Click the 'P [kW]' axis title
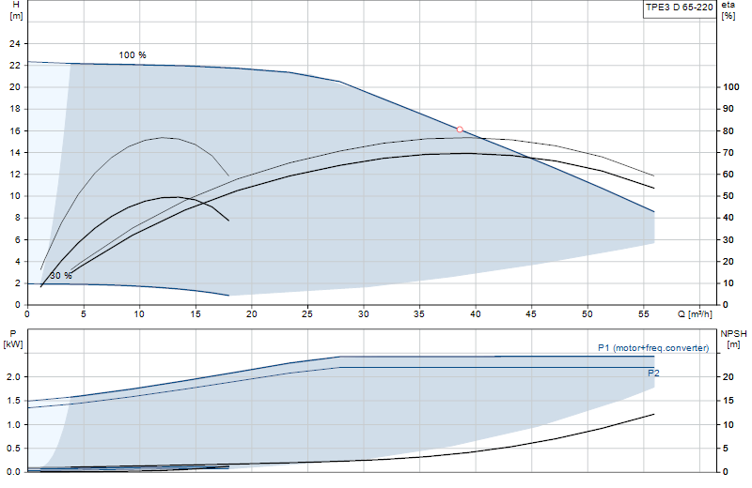The height and width of the screenshot is (488, 752). [x=13, y=339]
